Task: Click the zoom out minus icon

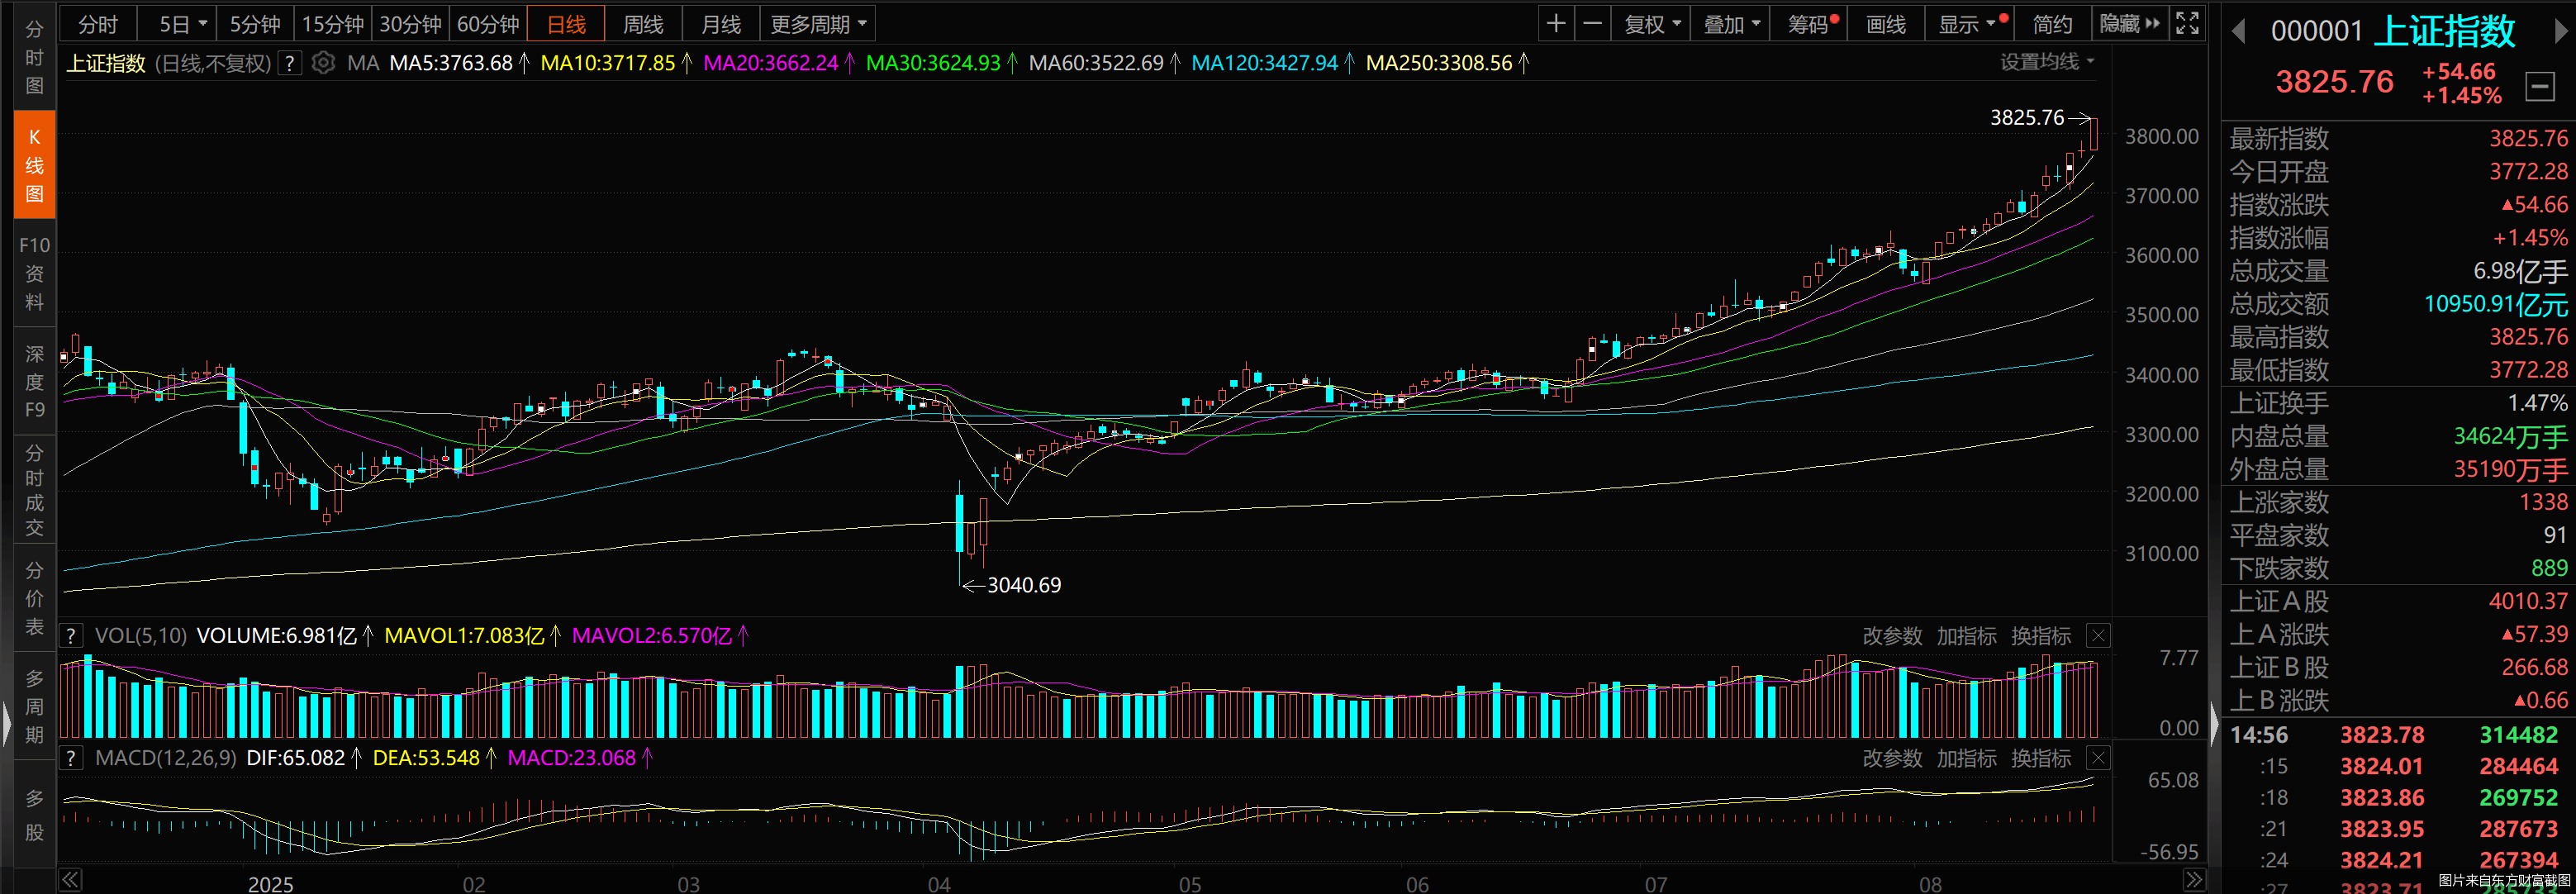Action: [1593, 24]
